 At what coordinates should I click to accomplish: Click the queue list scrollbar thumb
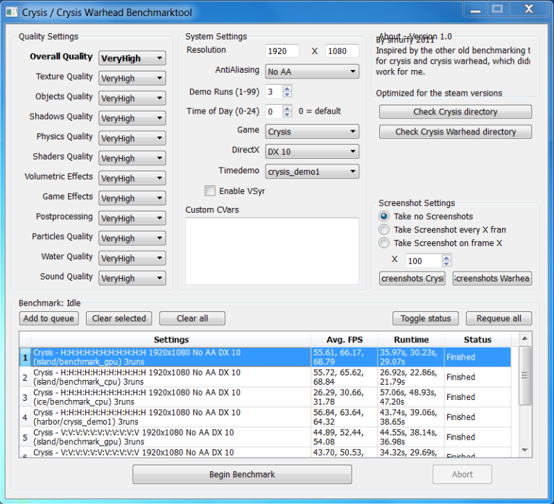tap(525, 376)
